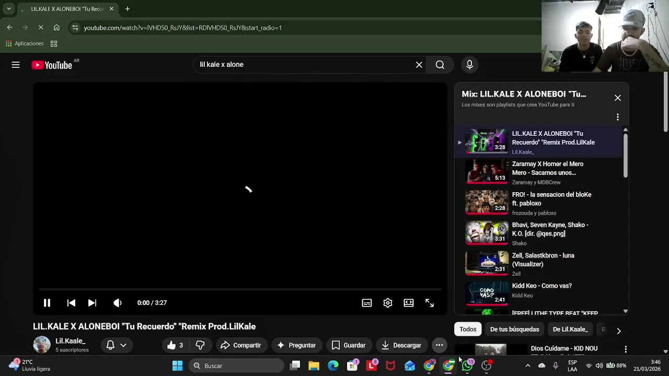Start voice search with microphone
The width and height of the screenshot is (669, 376).
pyautogui.click(x=469, y=65)
